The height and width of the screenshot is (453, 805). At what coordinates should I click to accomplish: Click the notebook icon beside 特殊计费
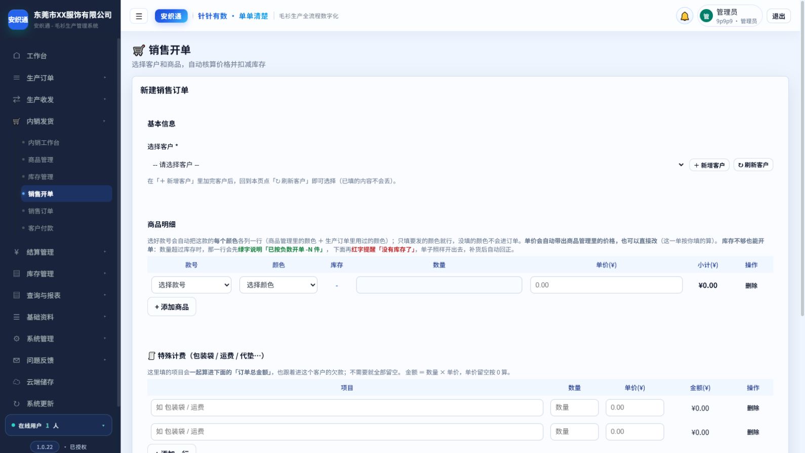[151, 356]
